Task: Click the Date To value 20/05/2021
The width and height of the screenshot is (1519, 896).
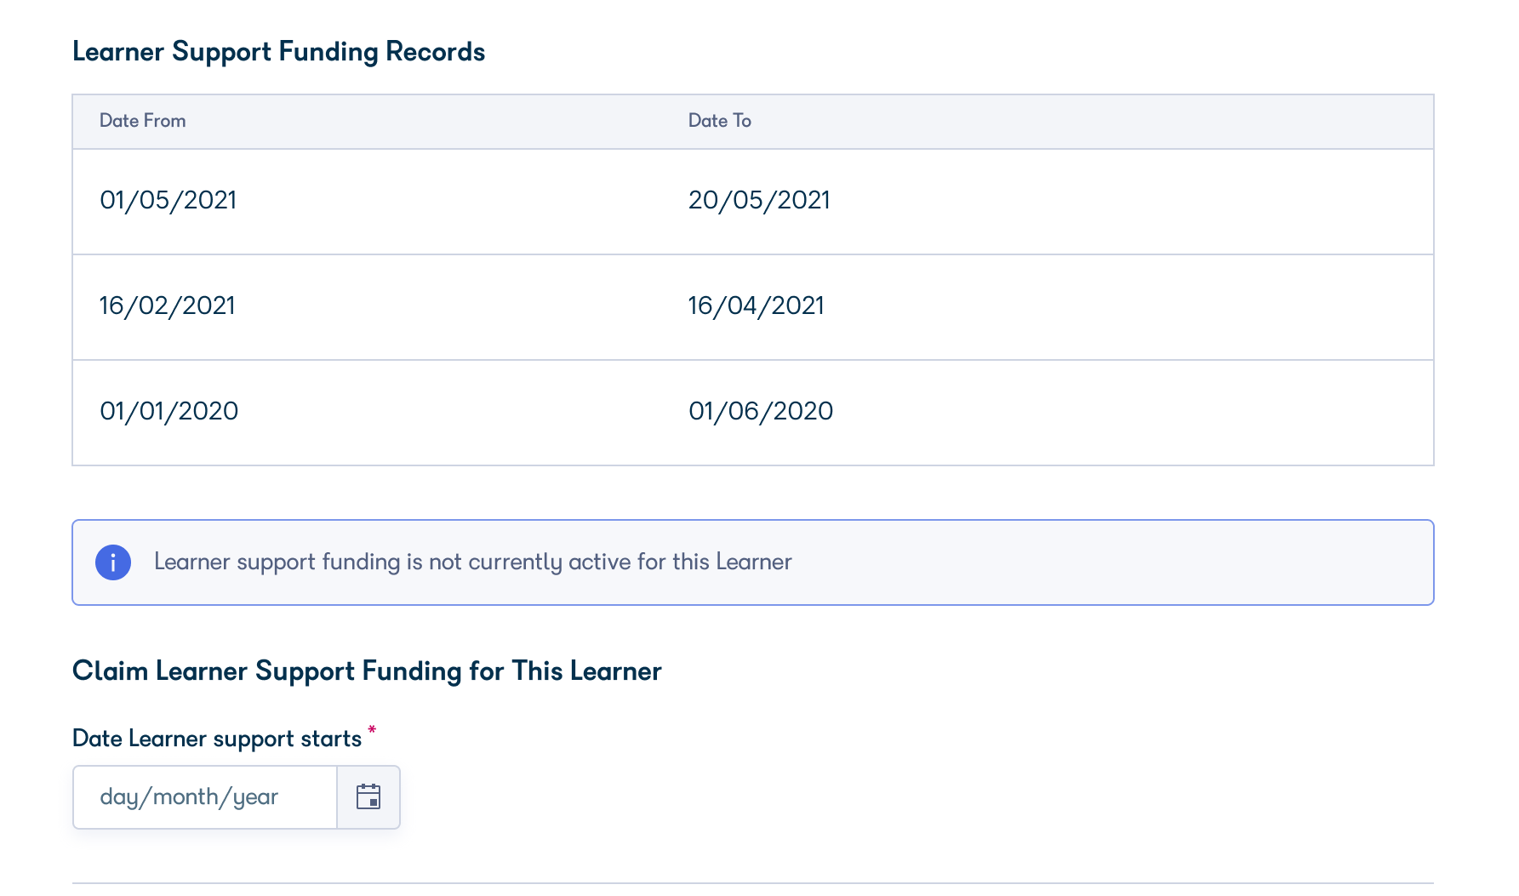Action: click(758, 201)
